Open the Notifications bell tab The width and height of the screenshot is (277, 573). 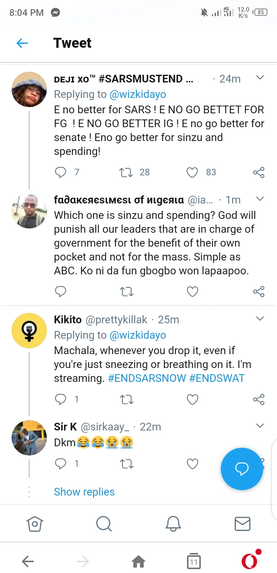[x=173, y=524]
